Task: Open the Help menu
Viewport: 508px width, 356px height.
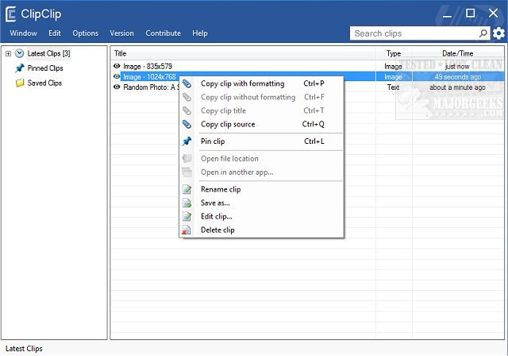Action: tap(199, 33)
